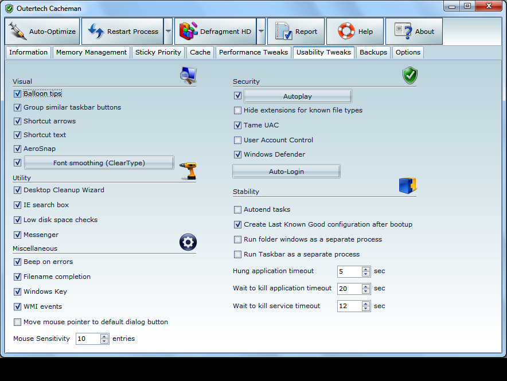Click the green shield Security icon
The image size is (507, 381).
409,76
